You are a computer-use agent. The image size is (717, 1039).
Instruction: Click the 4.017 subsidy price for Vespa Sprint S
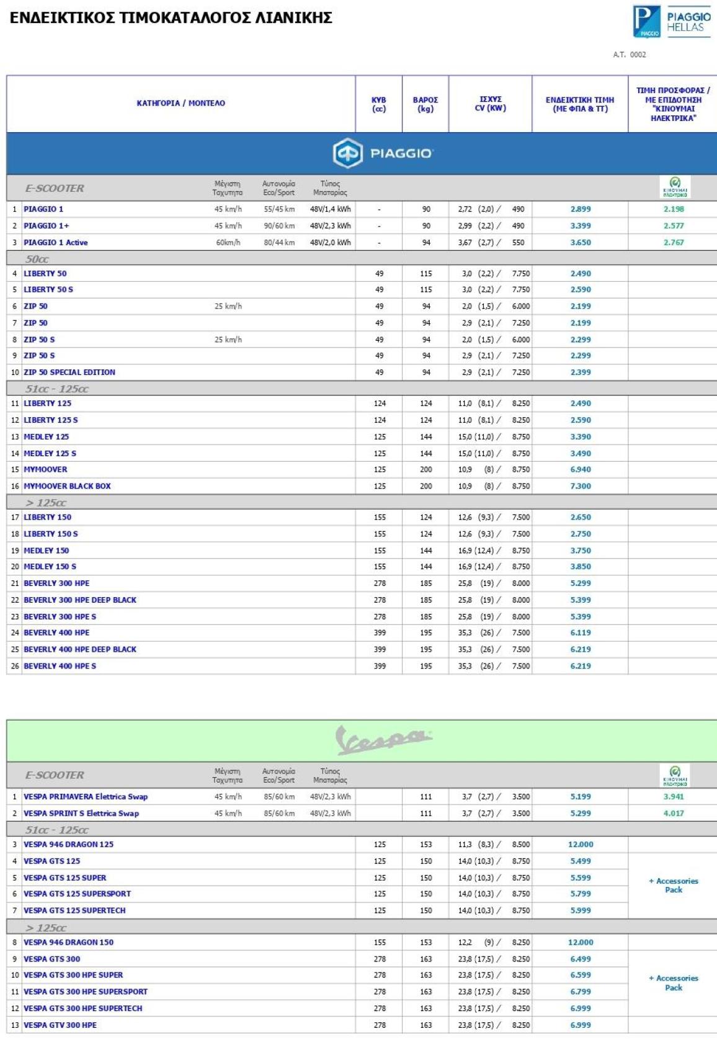pyautogui.click(x=674, y=813)
